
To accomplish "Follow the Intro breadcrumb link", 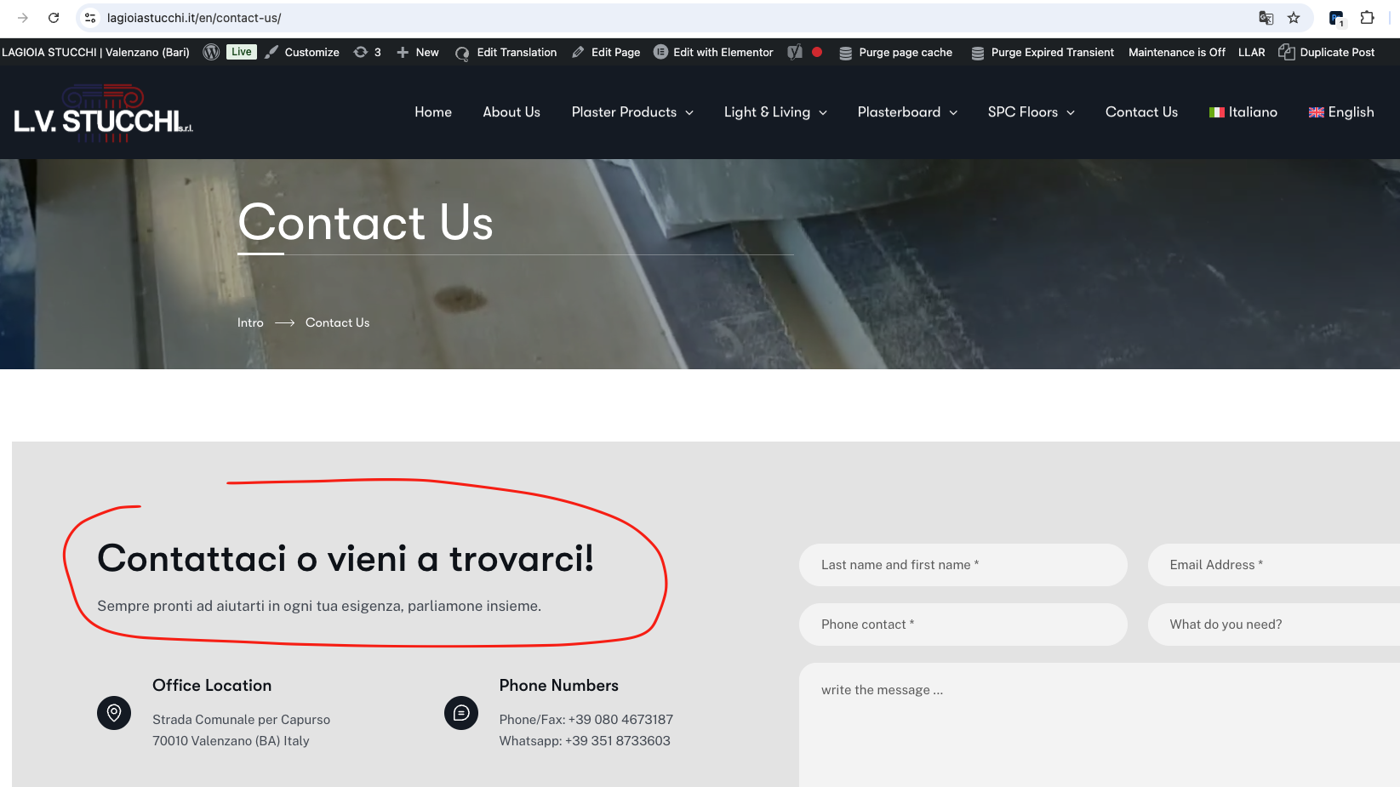I will [250, 322].
